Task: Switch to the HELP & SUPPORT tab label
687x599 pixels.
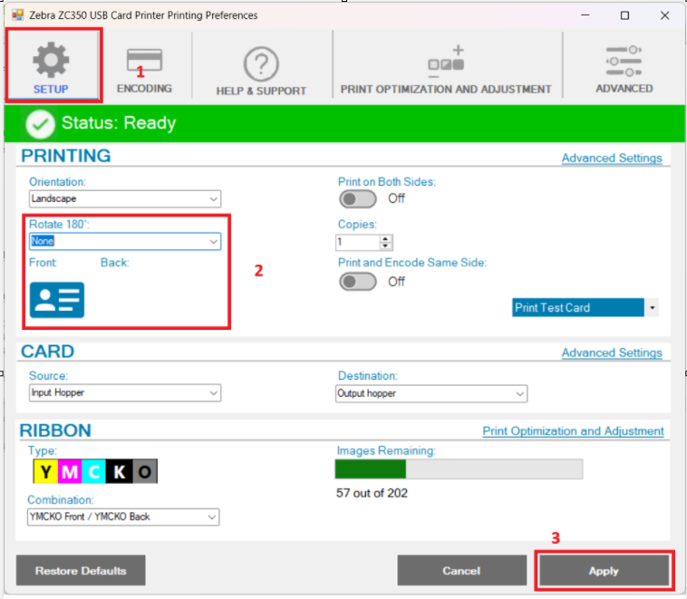Action: pyautogui.click(x=261, y=92)
